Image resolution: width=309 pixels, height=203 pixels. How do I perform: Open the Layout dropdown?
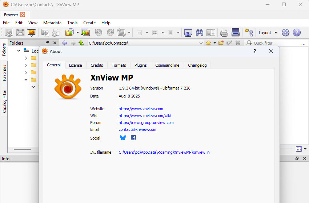click(x=268, y=33)
